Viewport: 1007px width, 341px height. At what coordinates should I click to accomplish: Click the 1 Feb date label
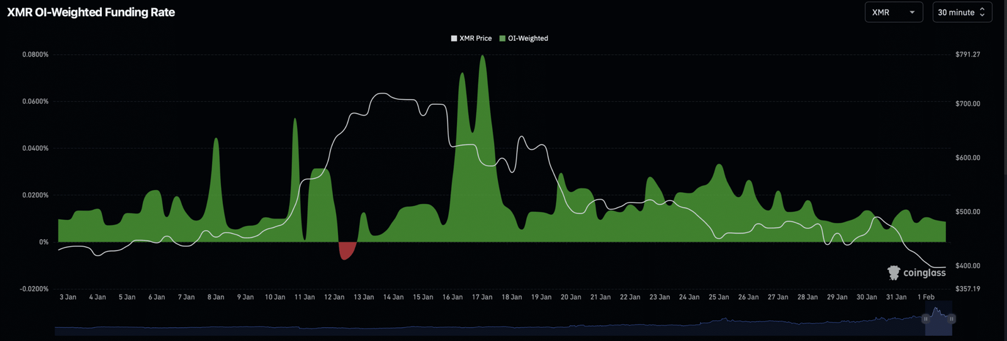click(x=926, y=297)
